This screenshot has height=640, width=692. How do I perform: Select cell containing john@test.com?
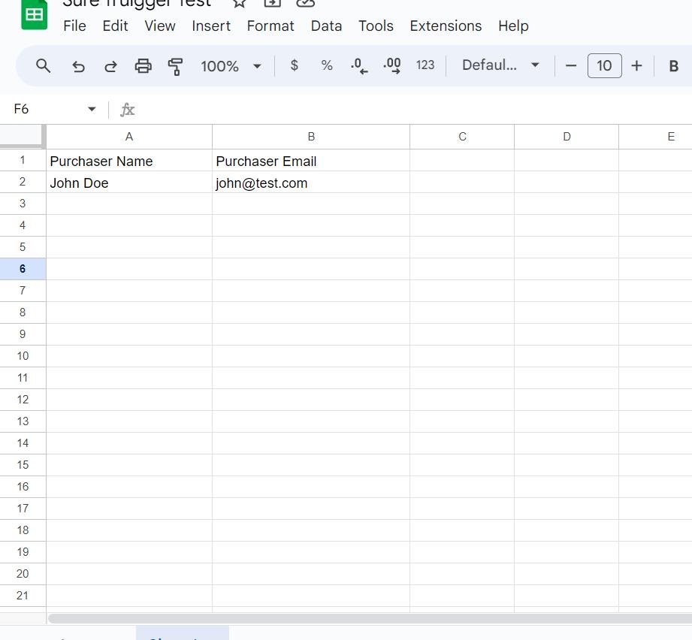(x=310, y=183)
